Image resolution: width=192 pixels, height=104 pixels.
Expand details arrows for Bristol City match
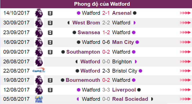pyautogui.click(x=185, y=71)
